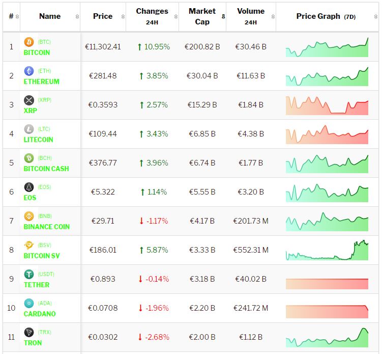This screenshot has height=354, width=382.
Task: Select the XRP black coin icon
Action: 29,100
